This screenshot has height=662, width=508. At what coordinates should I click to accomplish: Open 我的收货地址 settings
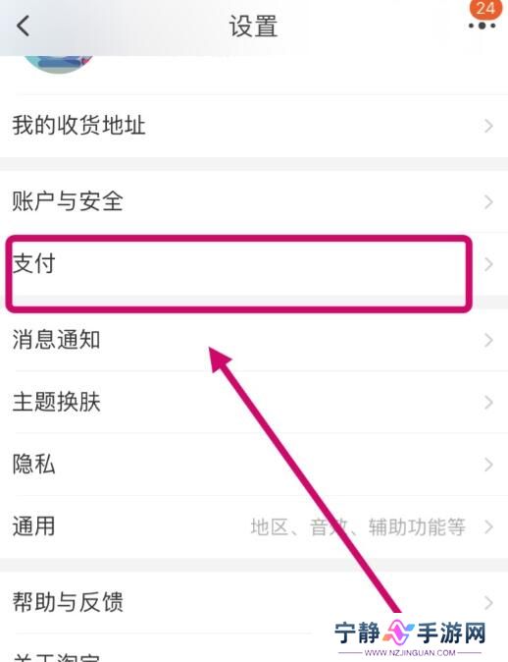pyautogui.click(x=254, y=126)
